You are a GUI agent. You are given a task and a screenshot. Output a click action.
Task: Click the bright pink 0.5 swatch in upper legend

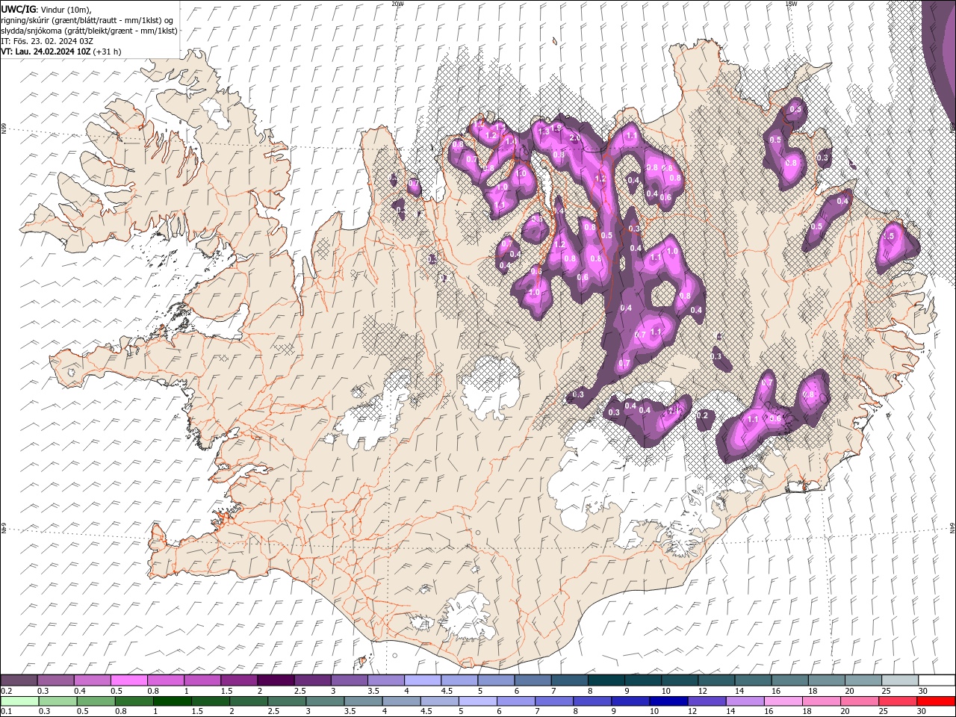point(128,680)
